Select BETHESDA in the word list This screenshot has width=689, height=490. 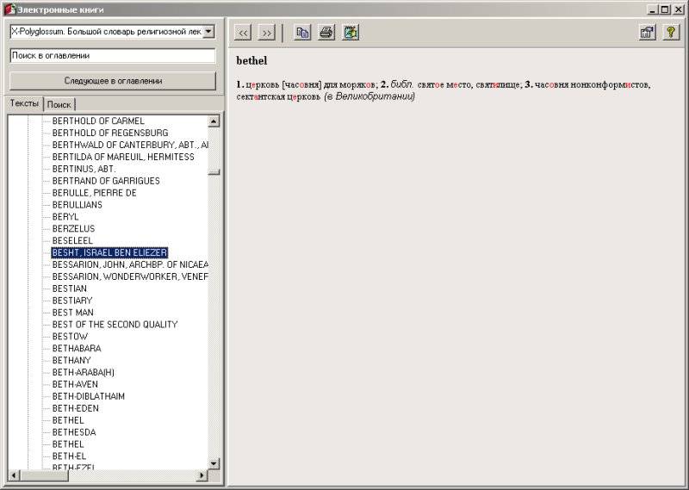[x=74, y=432]
